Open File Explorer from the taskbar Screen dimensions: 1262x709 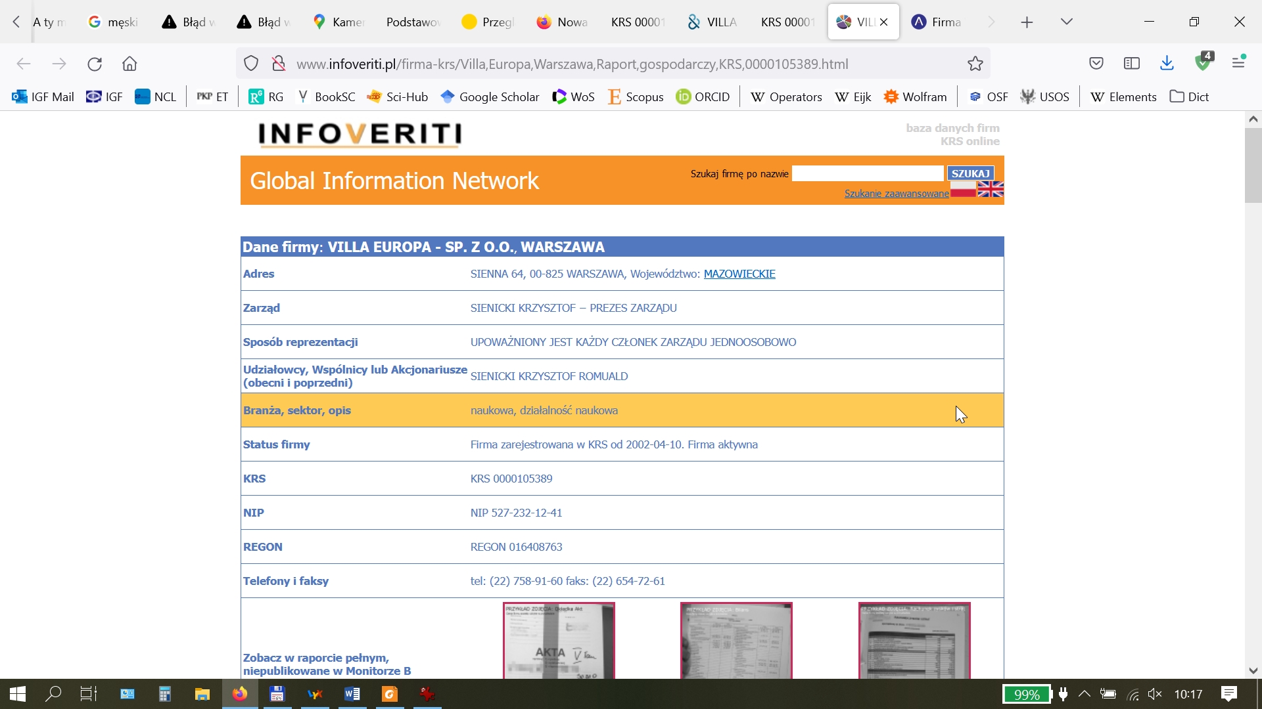(202, 694)
